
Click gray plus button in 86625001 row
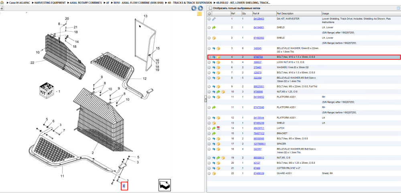(209, 87)
